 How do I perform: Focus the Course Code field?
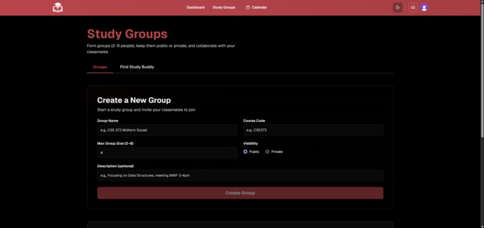click(x=313, y=130)
